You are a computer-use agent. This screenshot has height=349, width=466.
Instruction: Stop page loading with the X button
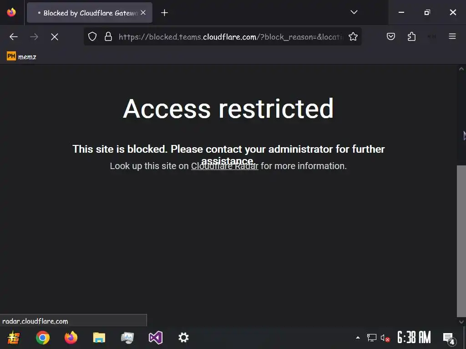coord(55,37)
